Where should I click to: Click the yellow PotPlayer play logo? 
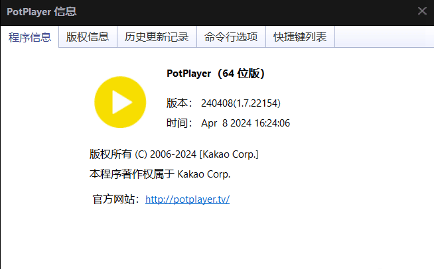point(120,102)
